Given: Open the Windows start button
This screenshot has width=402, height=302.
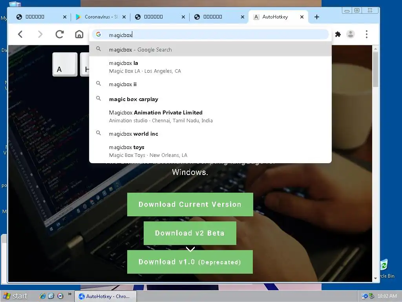Looking at the screenshot, I should click(15, 296).
